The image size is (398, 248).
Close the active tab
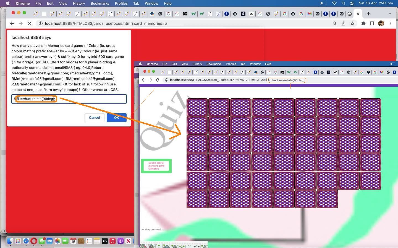tap(358, 14)
